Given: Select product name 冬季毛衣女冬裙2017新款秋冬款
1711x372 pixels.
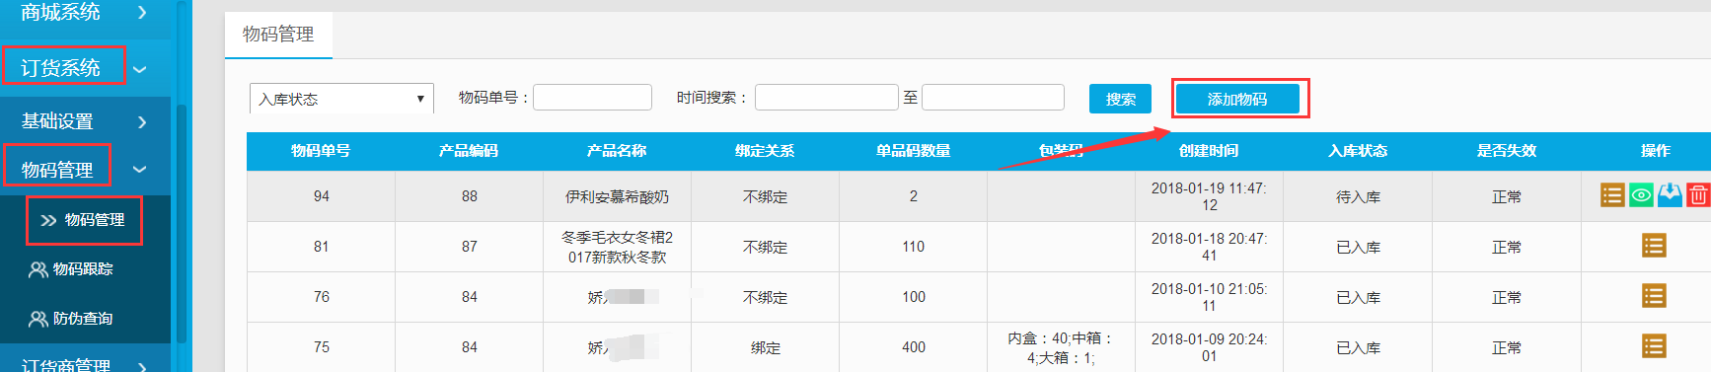Looking at the screenshot, I should click(x=617, y=247).
